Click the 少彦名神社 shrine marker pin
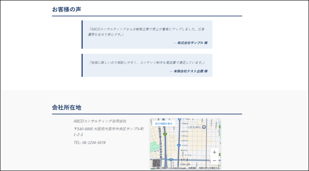309x171 pixels. pyautogui.click(x=204, y=127)
